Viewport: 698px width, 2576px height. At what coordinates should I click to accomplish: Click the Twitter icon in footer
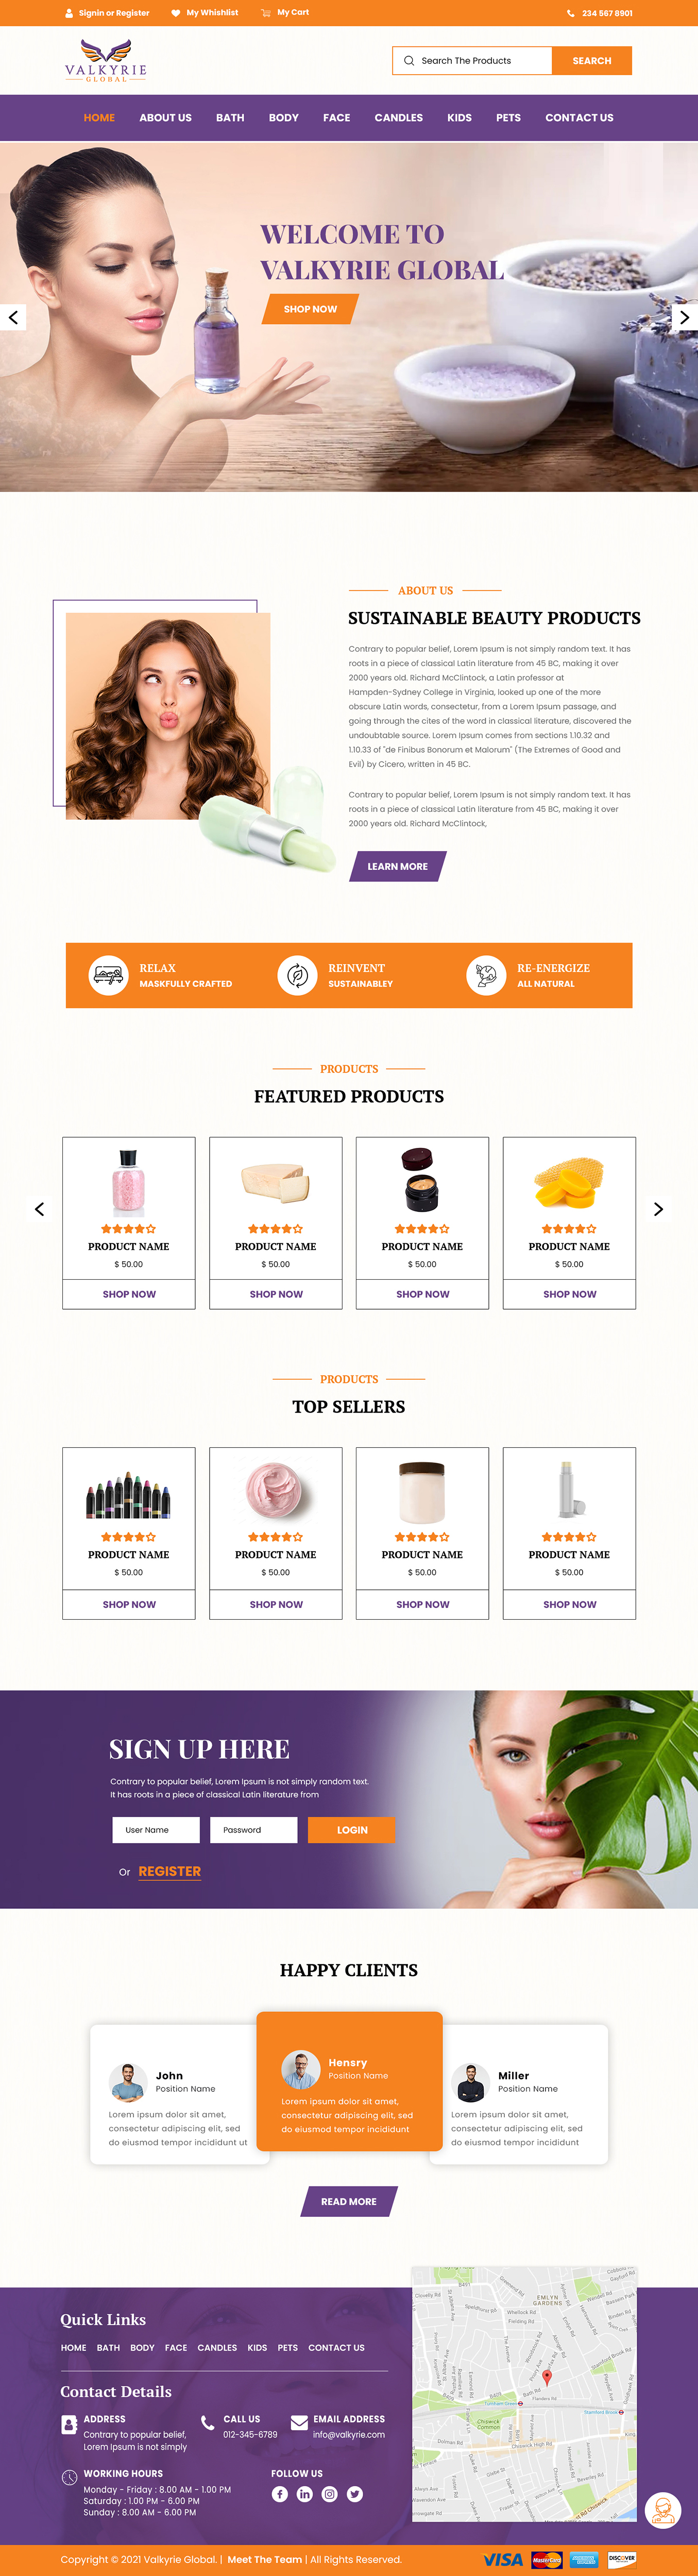click(x=355, y=2493)
